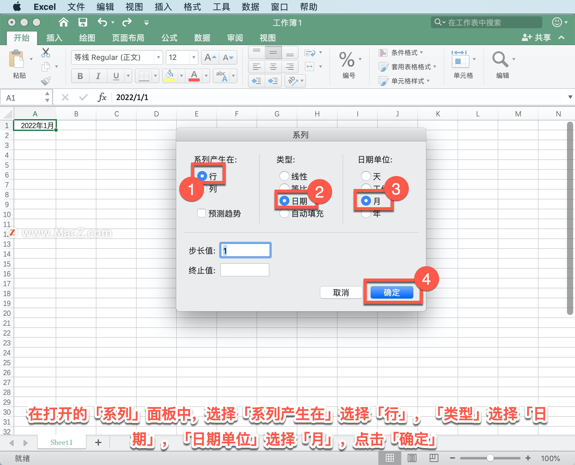Switch to the 审阅 ribbon tab
Image resolution: width=575 pixels, height=465 pixels.
[x=235, y=38]
